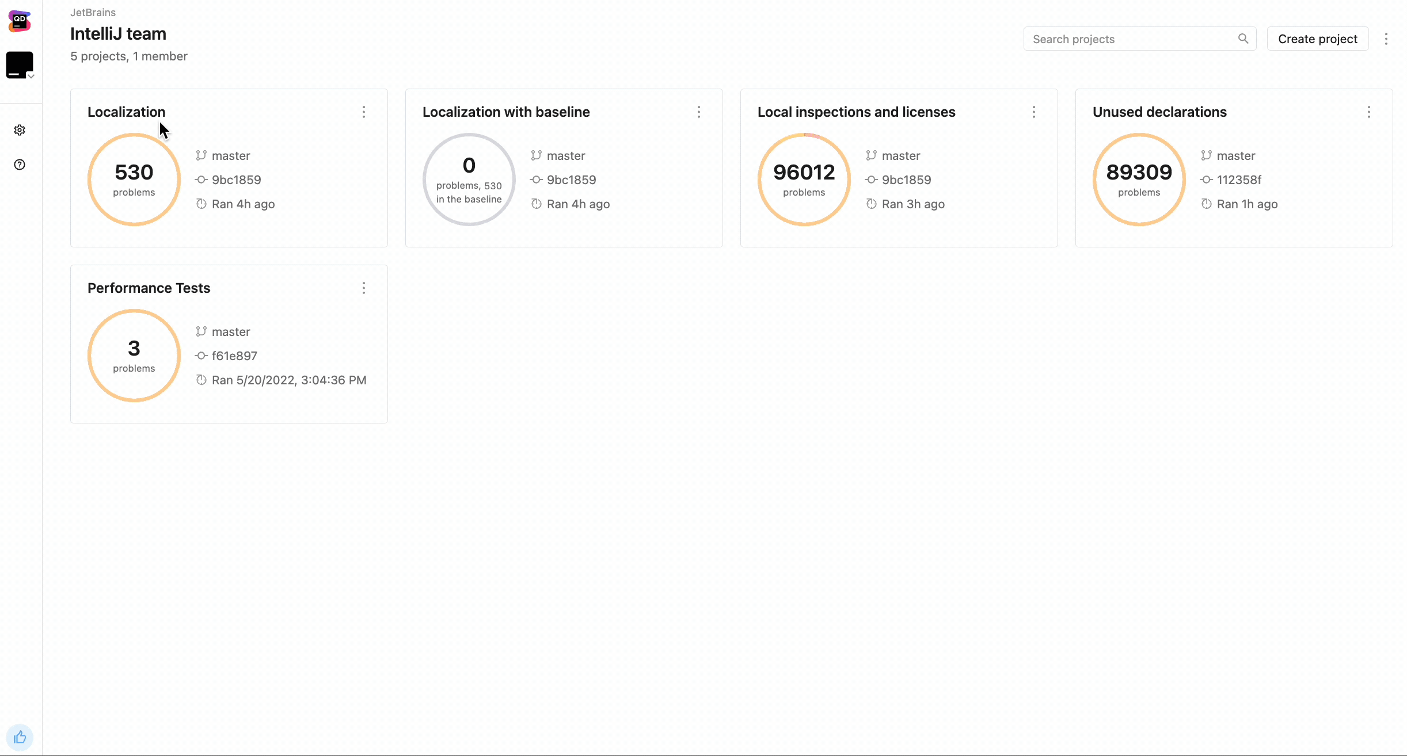Open Localization project's three-dot menu
The image size is (1407, 756).
point(364,112)
